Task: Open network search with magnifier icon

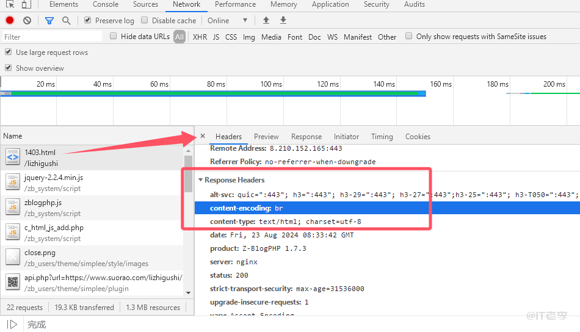Action: coord(66,20)
